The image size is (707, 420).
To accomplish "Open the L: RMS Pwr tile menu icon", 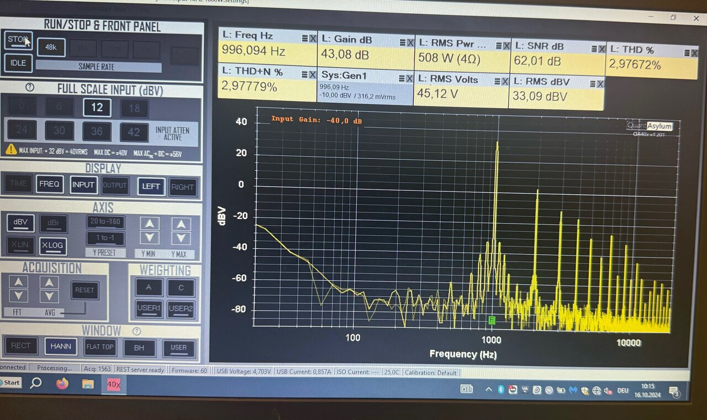I will 498,46.
